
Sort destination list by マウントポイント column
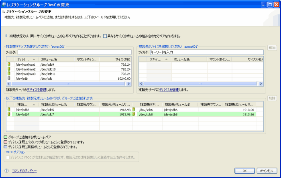pyautogui.click(x=221, y=59)
